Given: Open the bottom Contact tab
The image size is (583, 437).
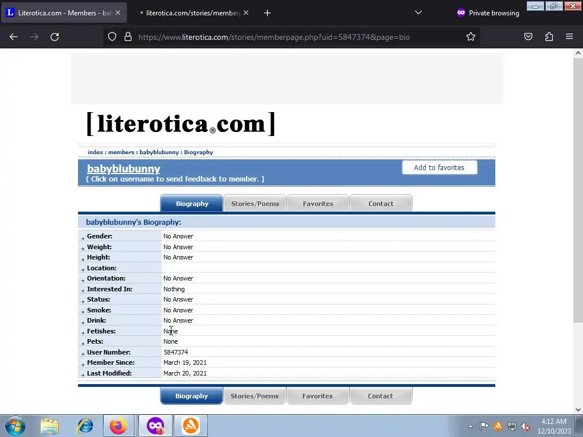Looking at the screenshot, I should click(380, 396).
